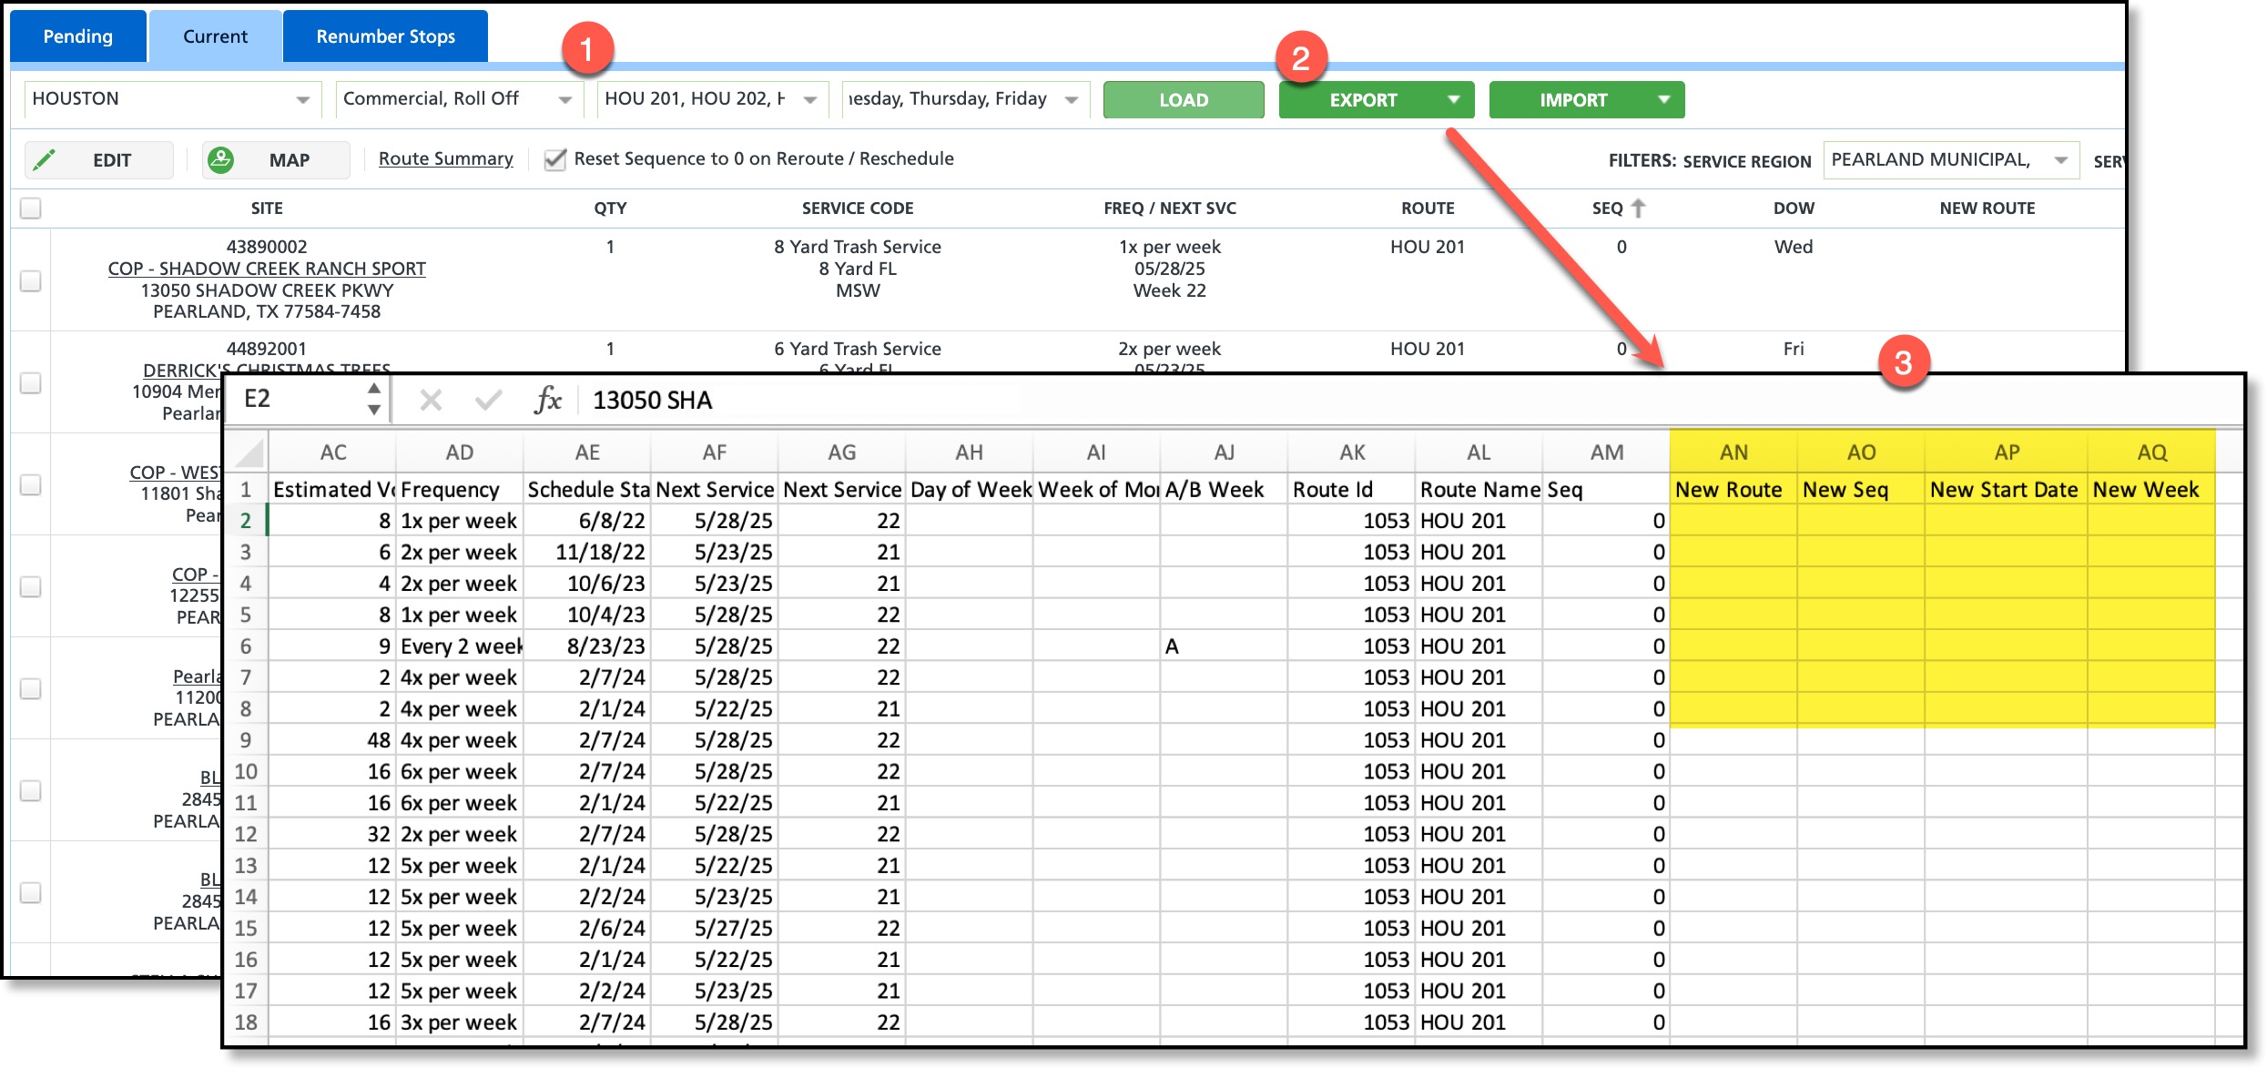Click the green pencil Edit icon
Viewport: 2267px width, 1078px height.
click(45, 160)
